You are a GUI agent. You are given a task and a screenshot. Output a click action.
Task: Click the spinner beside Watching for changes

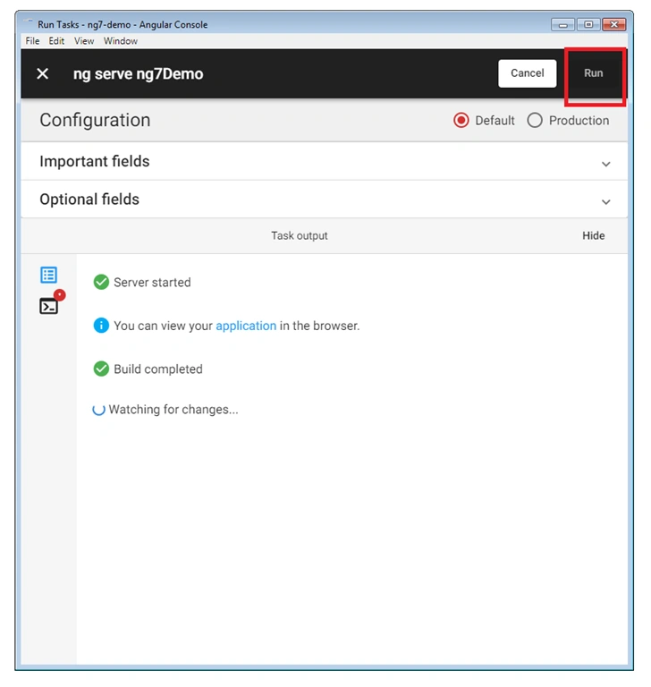98,410
